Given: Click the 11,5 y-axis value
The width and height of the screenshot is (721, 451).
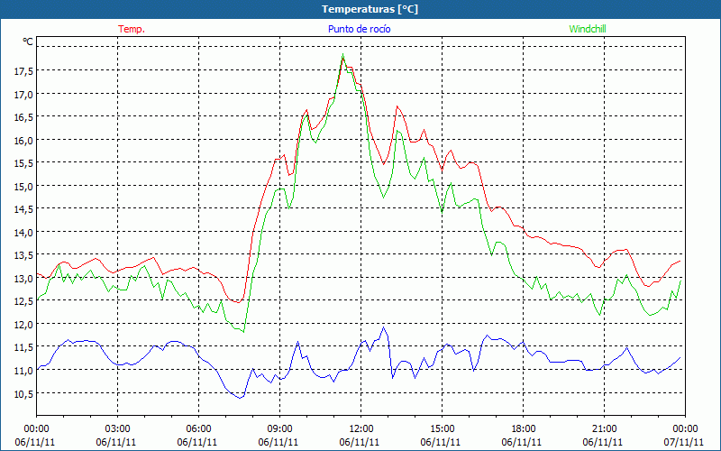Looking at the screenshot, I should pos(23,347).
